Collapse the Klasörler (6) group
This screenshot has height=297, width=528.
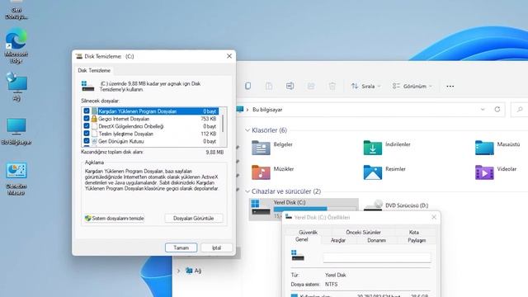(247, 130)
